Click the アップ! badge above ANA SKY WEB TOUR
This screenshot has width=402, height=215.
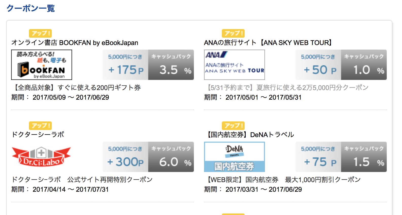pos(233,33)
